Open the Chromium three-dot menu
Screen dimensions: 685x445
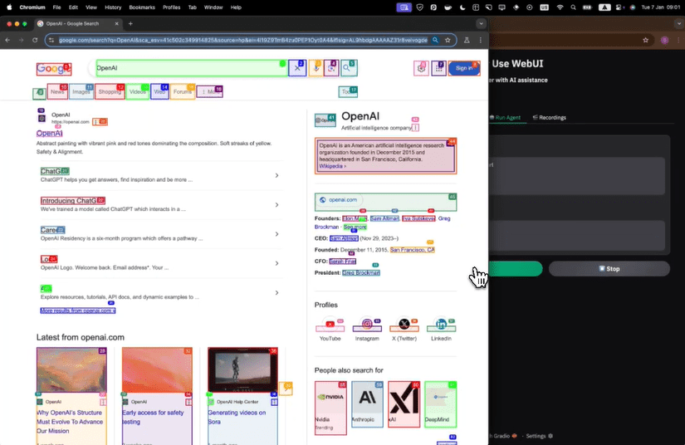[x=481, y=40]
